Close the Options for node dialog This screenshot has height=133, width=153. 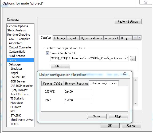[x=146, y=2]
